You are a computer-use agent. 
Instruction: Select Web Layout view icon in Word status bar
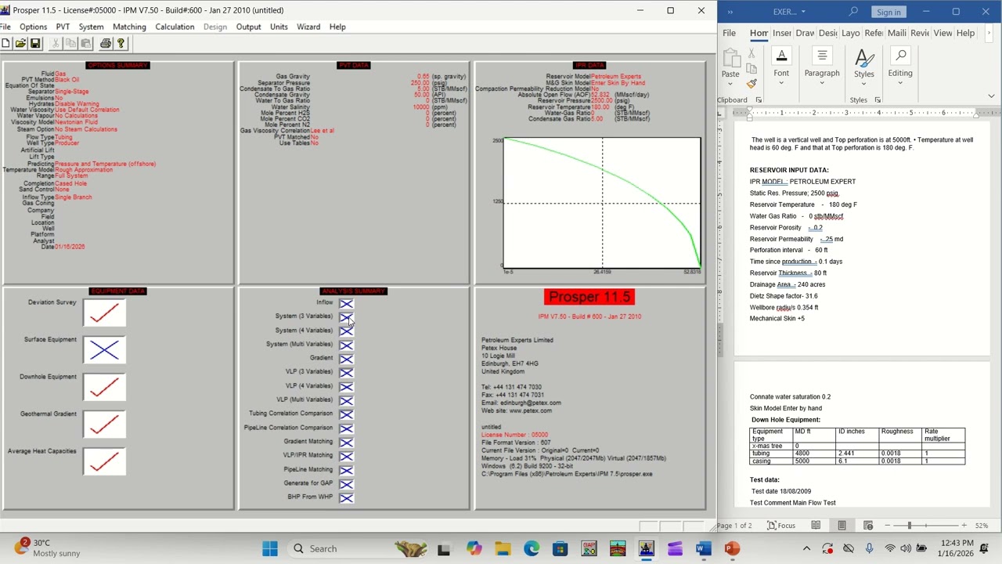(868, 526)
